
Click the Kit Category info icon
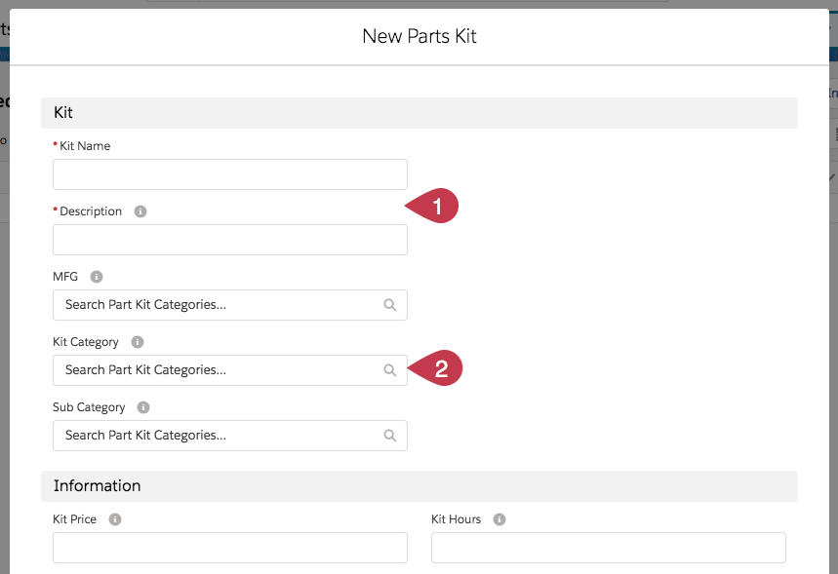coord(138,342)
